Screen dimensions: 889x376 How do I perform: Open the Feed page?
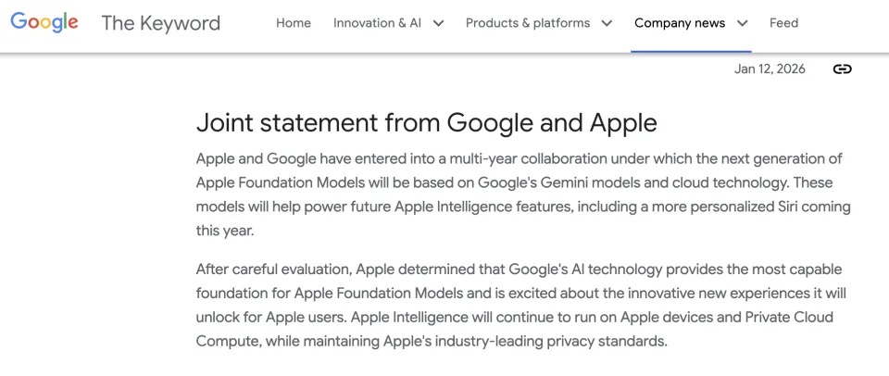click(x=783, y=23)
